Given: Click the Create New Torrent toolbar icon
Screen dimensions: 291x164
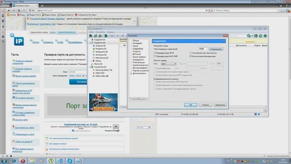Looking at the screenshot, I should pyautogui.click(x=106, y=36).
